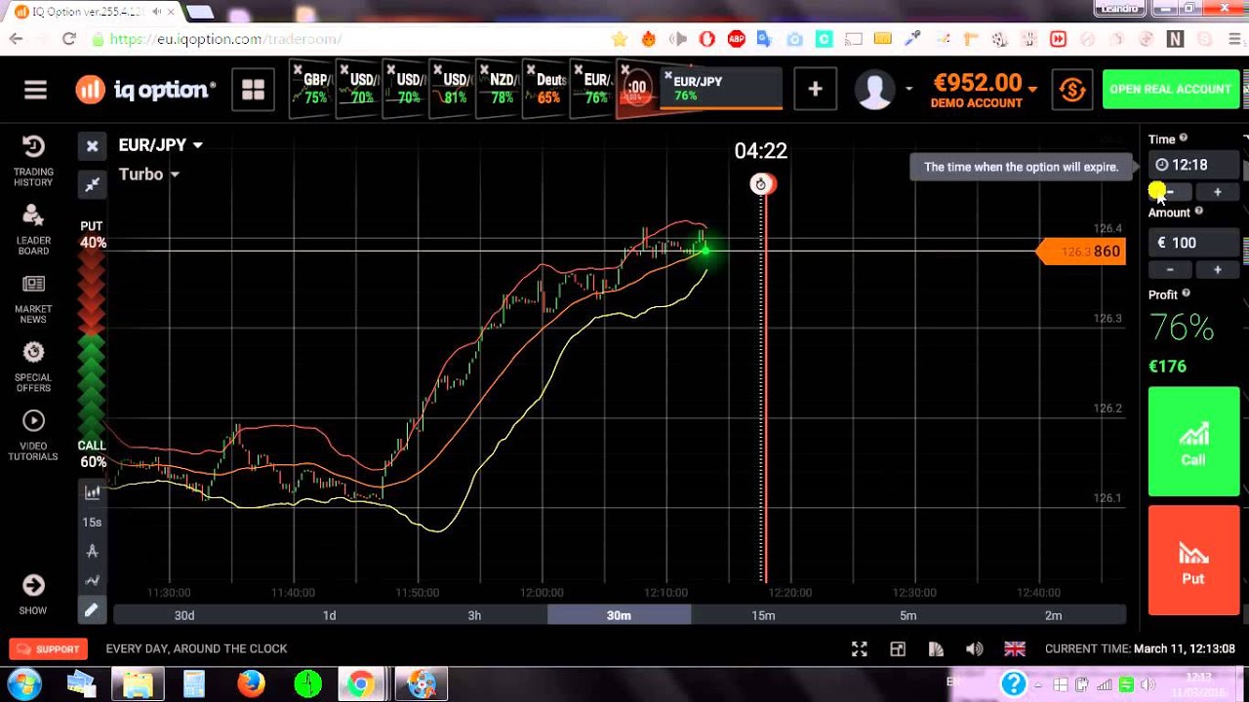This screenshot has height=702, width=1249.
Task: Add a new asset tab
Action: [x=815, y=90]
